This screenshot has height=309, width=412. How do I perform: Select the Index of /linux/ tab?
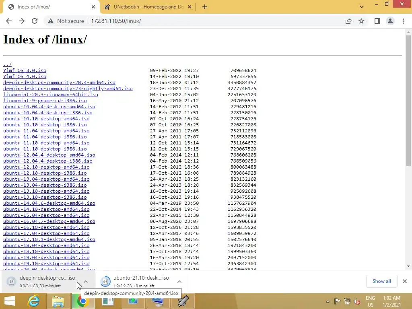(x=51, y=7)
